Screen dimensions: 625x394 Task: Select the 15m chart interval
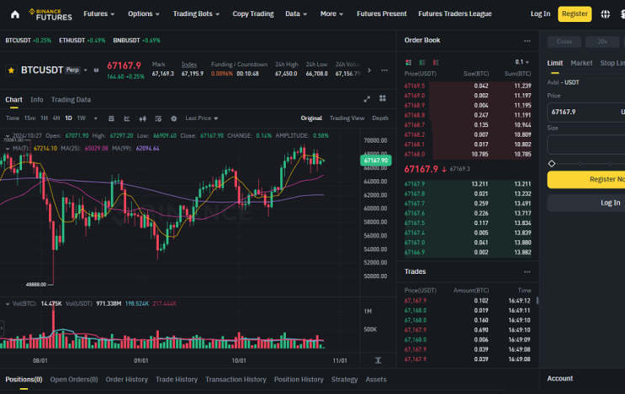coord(29,118)
